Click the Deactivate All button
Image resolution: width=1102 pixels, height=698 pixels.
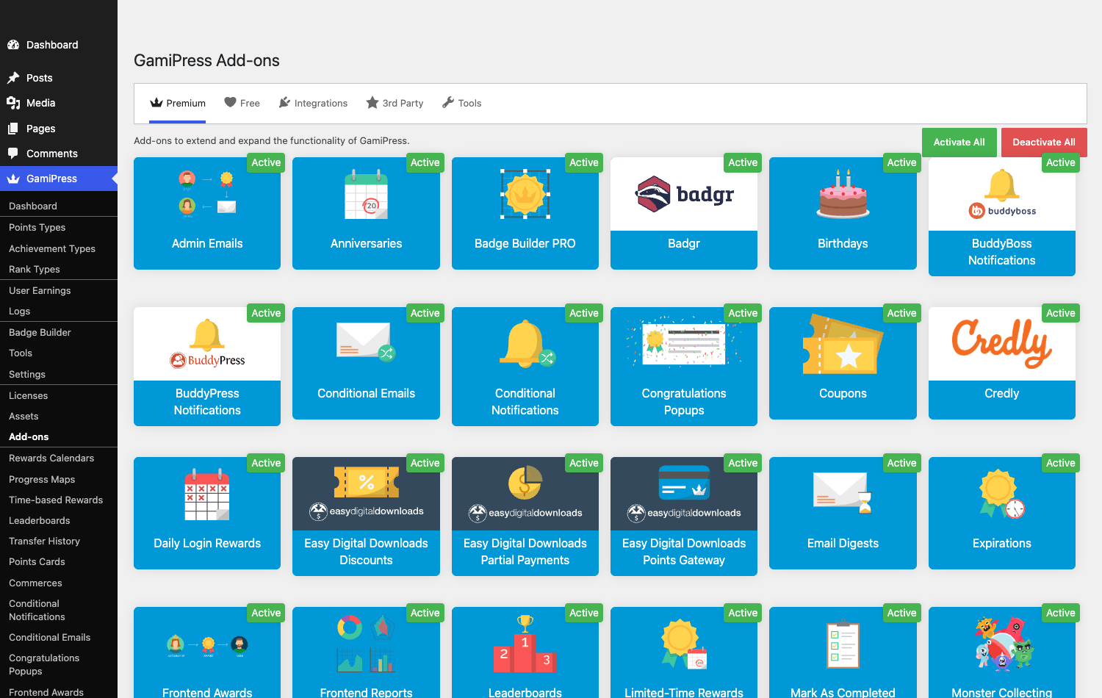pyautogui.click(x=1043, y=142)
